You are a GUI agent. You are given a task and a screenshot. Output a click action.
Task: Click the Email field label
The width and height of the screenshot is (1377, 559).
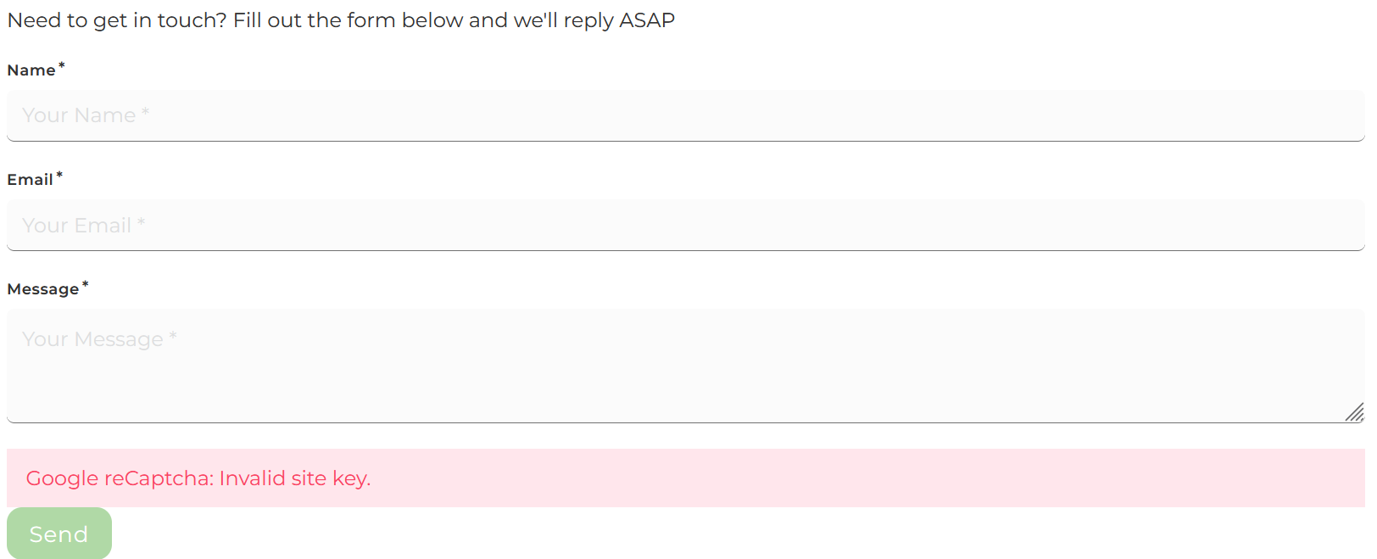pyautogui.click(x=30, y=180)
